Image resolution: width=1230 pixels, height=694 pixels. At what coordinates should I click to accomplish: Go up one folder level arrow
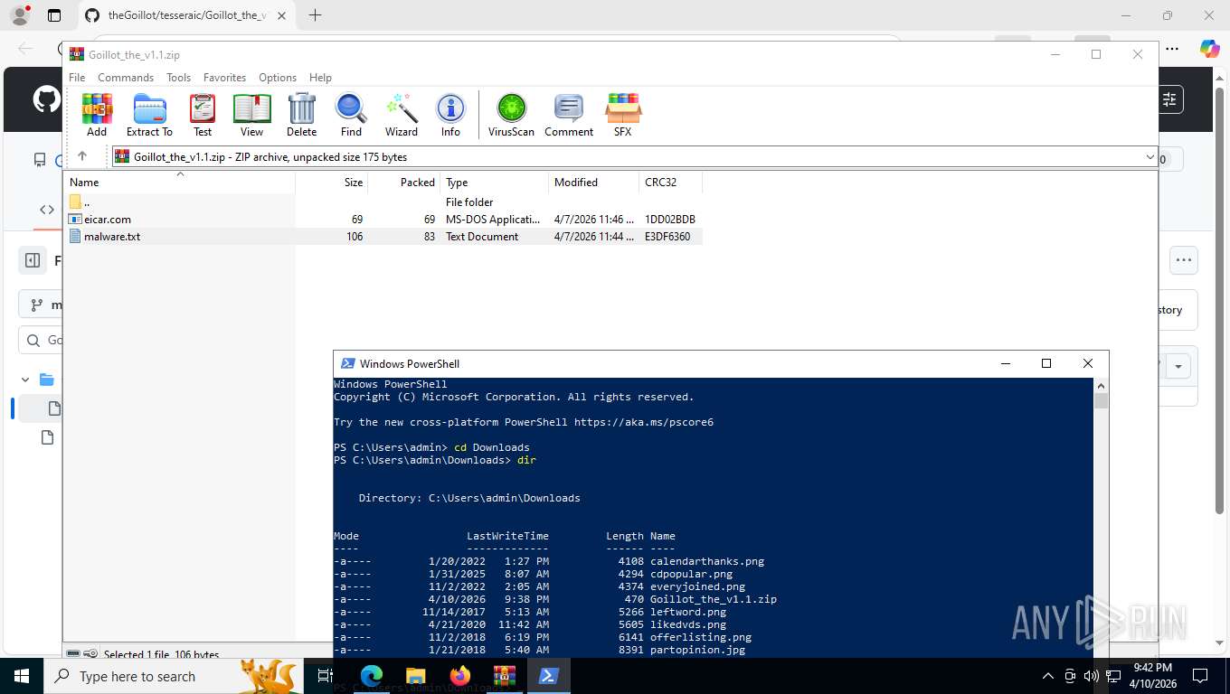(x=82, y=156)
